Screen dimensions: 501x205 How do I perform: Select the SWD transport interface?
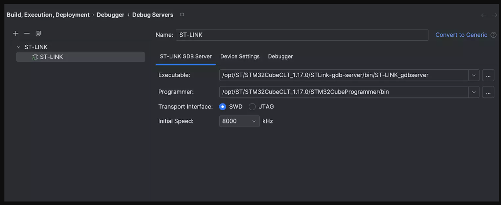click(x=223, y=107)
